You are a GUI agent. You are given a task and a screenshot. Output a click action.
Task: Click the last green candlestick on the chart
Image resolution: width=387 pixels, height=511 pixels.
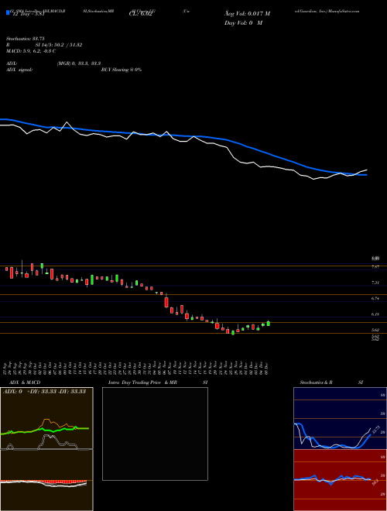tap(269, 324)
